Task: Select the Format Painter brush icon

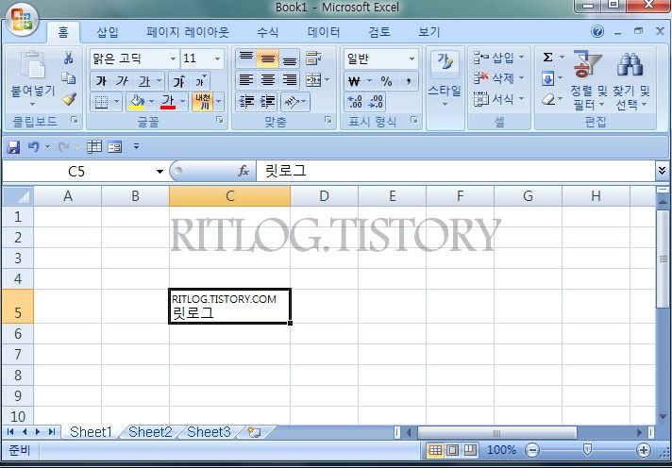Action: point(69,99)
